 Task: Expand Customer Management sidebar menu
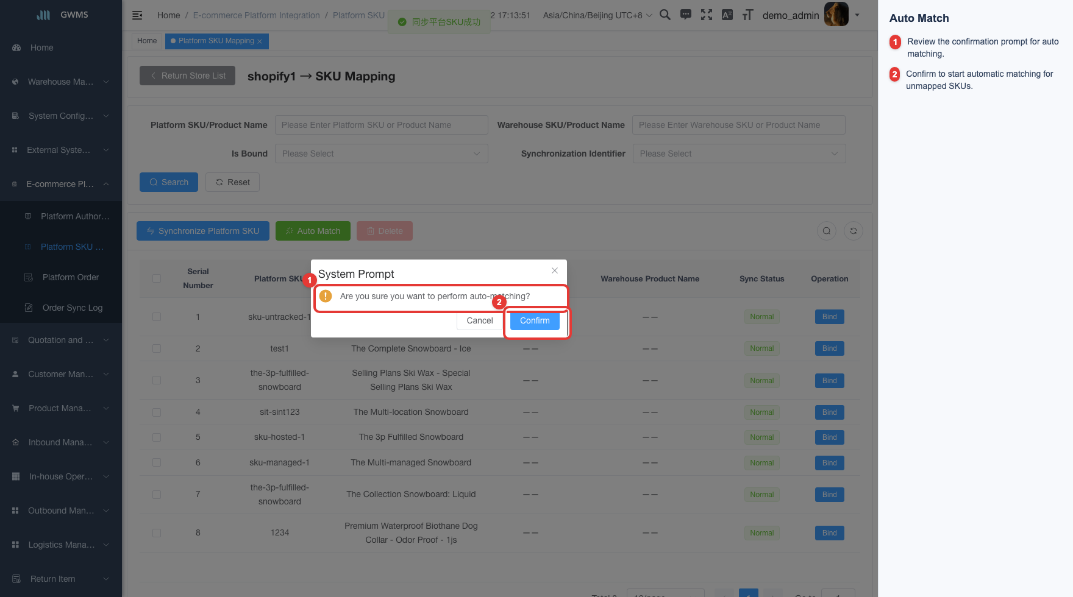[x=61, y=374]
